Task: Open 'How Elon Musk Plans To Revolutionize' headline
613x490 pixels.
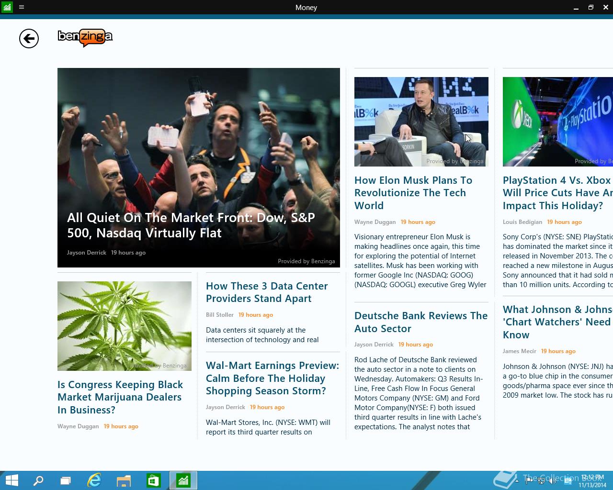Action: (413, 193)
